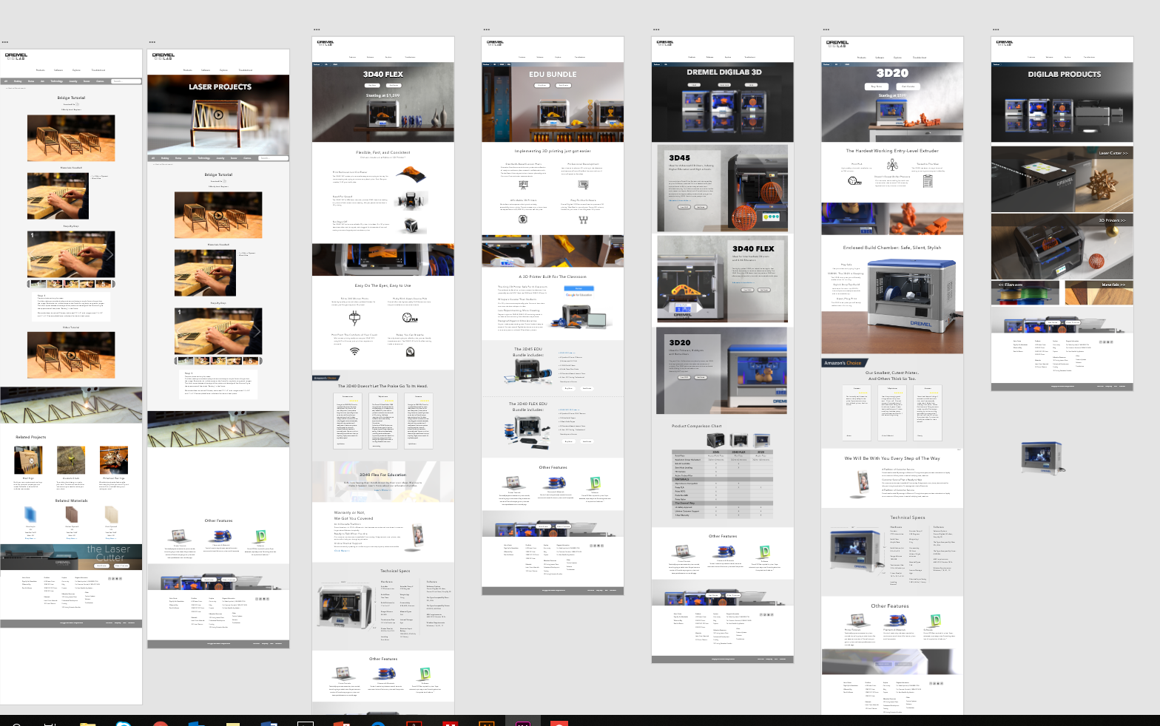The width and height of the screenshot is (1160, 726).
Task: Select the blue Related Materials swatch
Action: (x=30, y=515)
